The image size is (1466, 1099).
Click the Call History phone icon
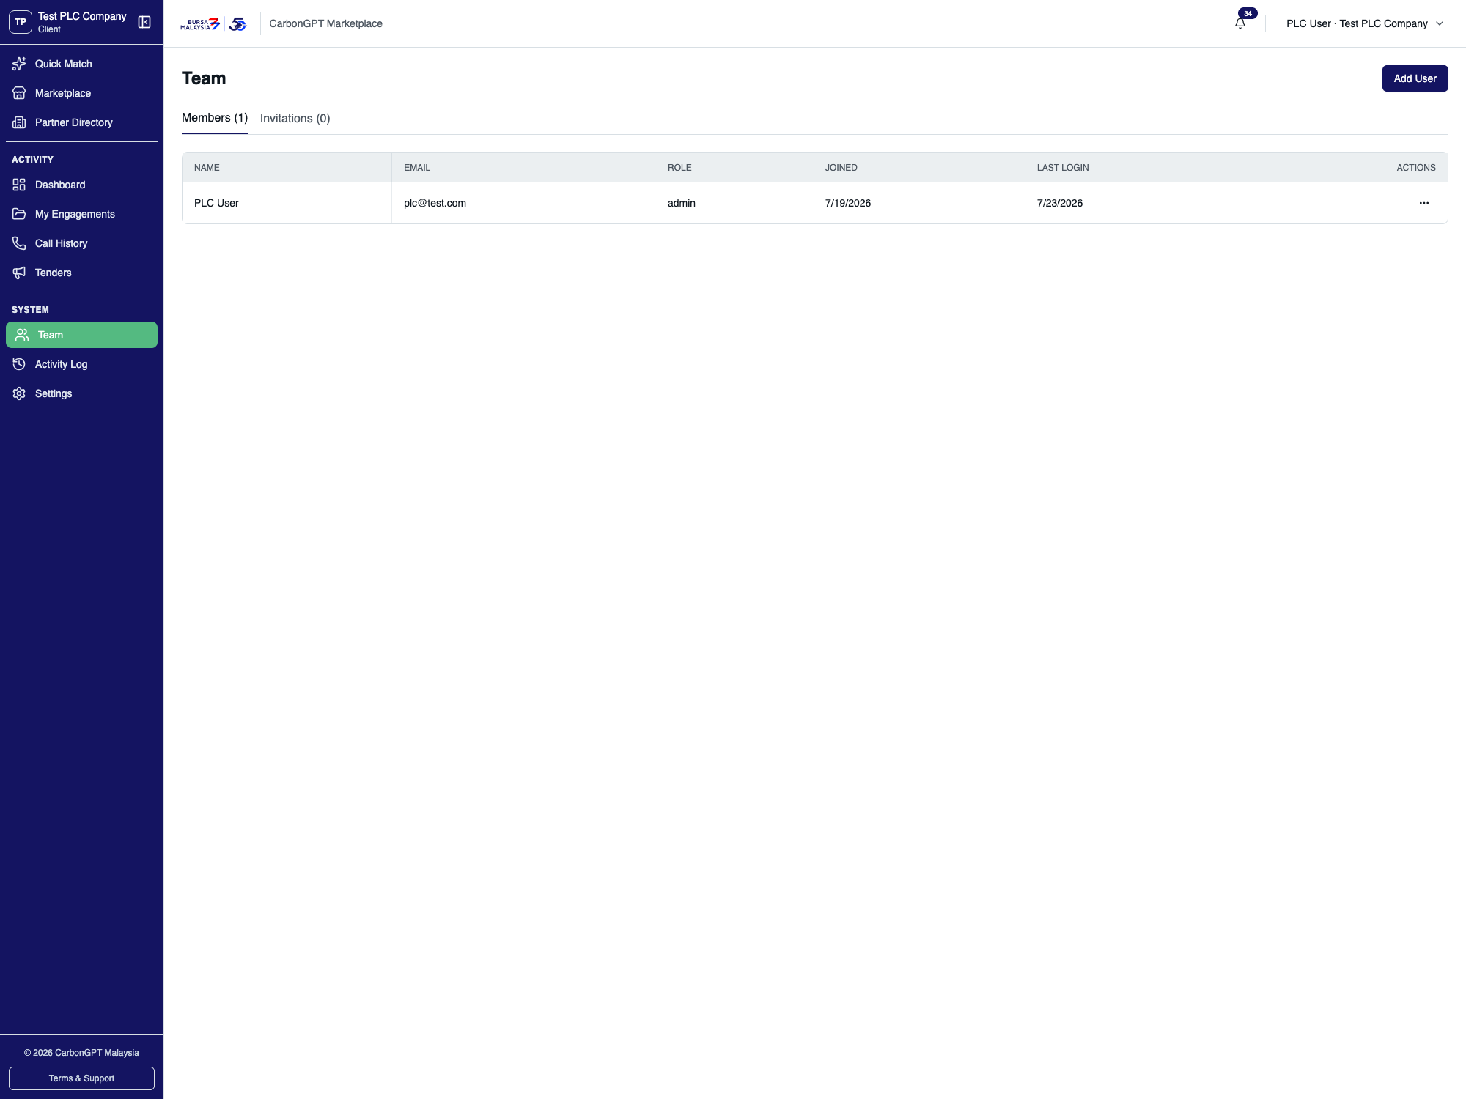click(19, 243)
